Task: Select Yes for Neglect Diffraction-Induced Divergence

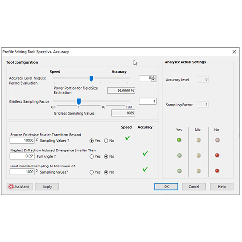Action: [x=91, y=156]
